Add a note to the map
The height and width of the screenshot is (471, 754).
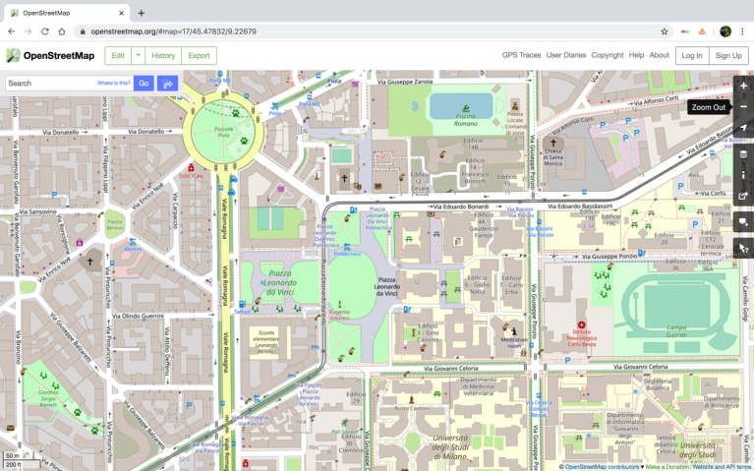coord(743,222)
